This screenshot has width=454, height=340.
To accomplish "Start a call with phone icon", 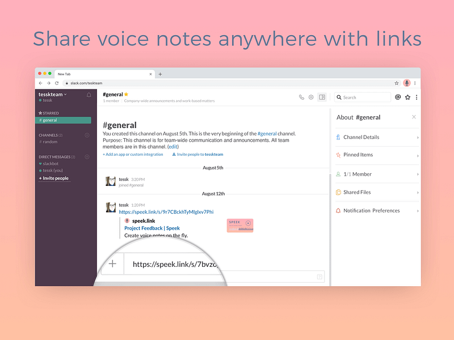I will (x=301, y=97).
